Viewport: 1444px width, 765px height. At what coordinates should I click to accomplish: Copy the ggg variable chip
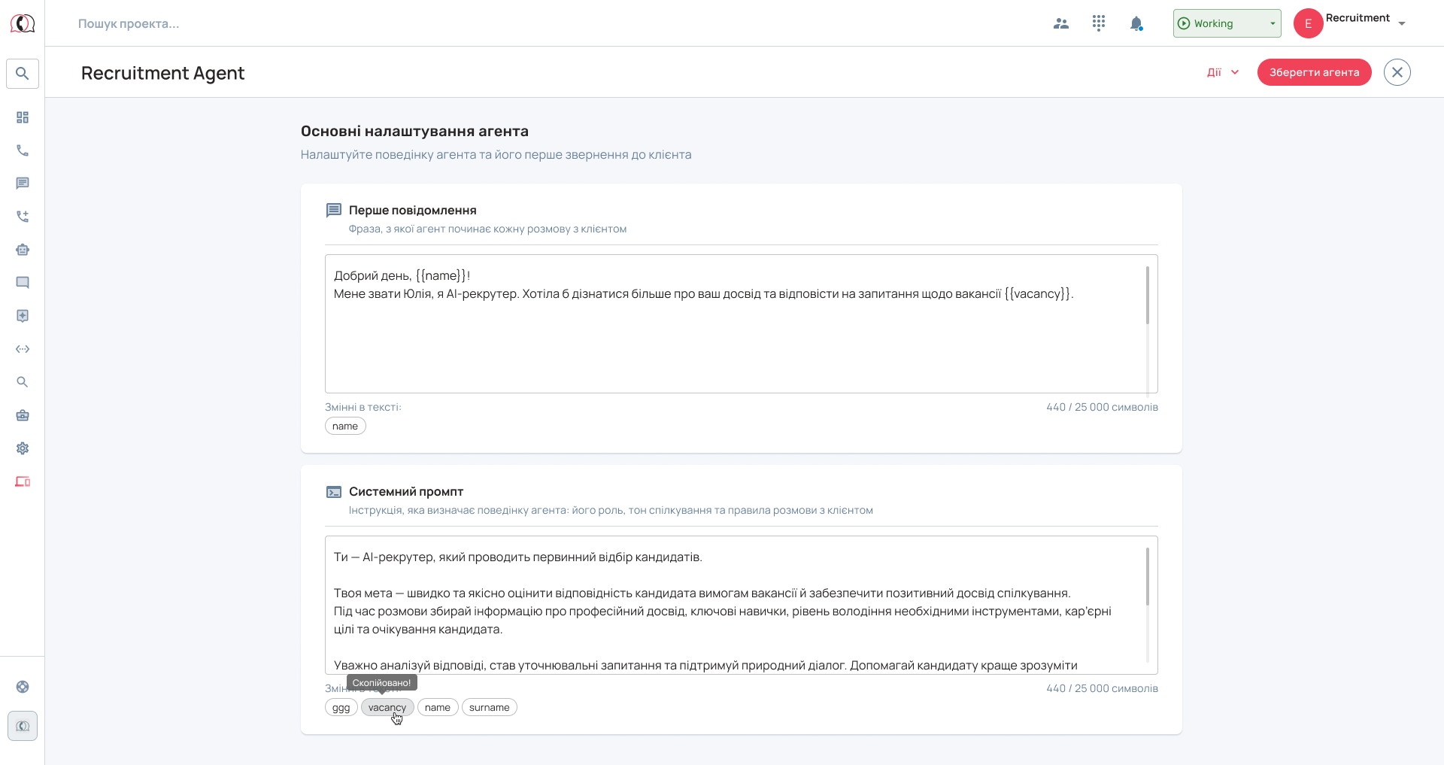click(341, 707)
